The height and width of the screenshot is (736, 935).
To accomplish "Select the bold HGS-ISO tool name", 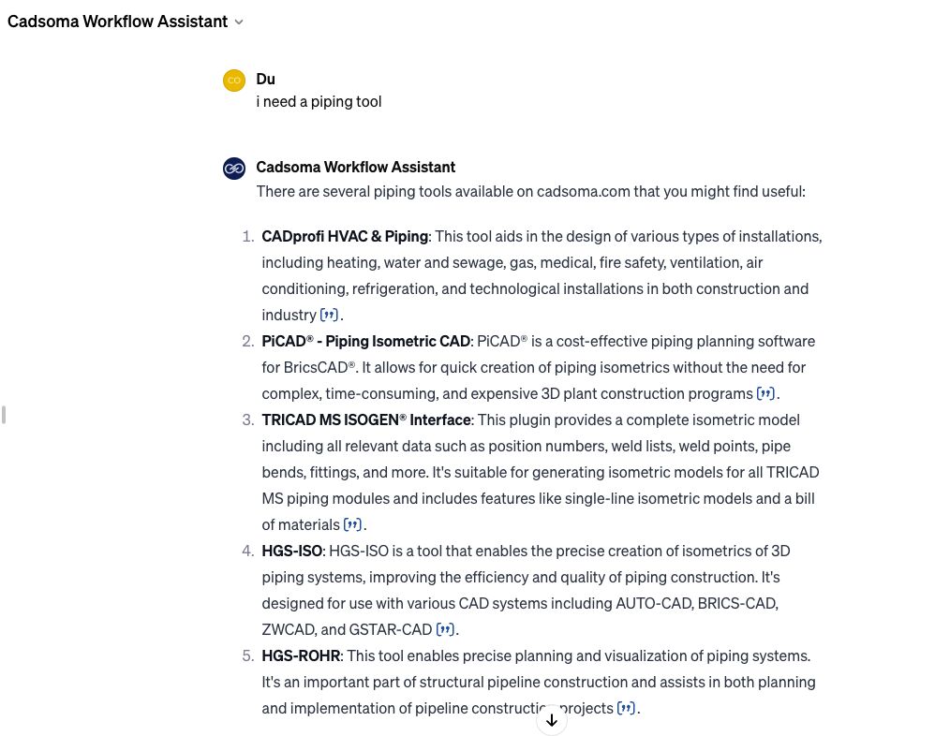I will tap(291, 551).
